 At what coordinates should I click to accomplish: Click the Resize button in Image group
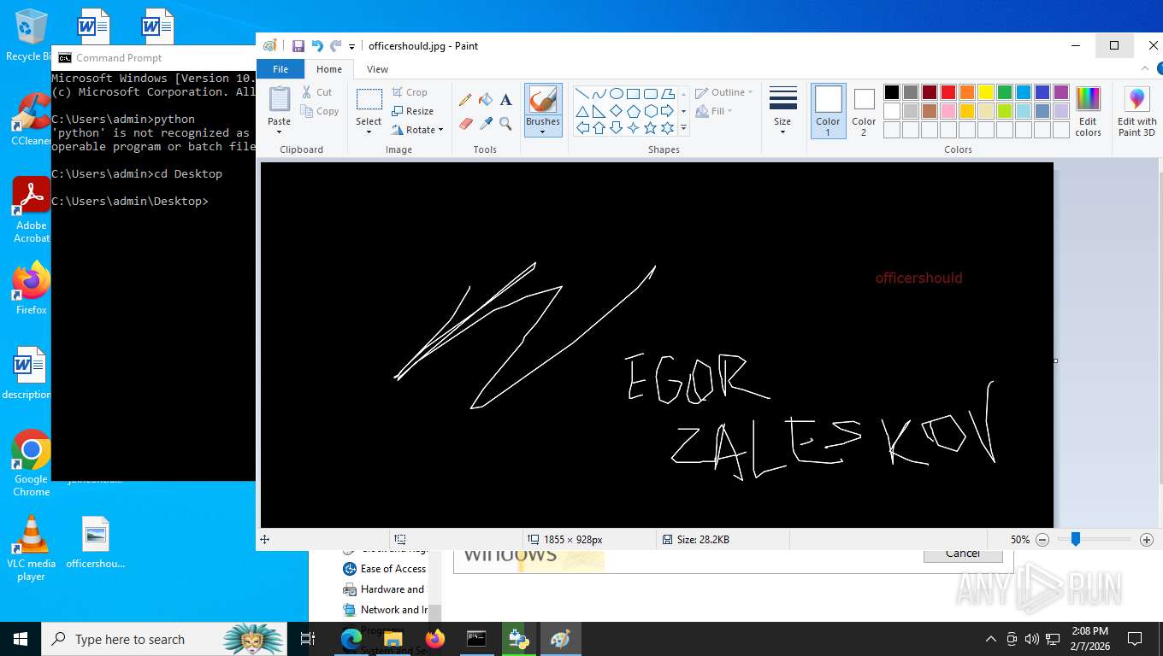(413, 111)
